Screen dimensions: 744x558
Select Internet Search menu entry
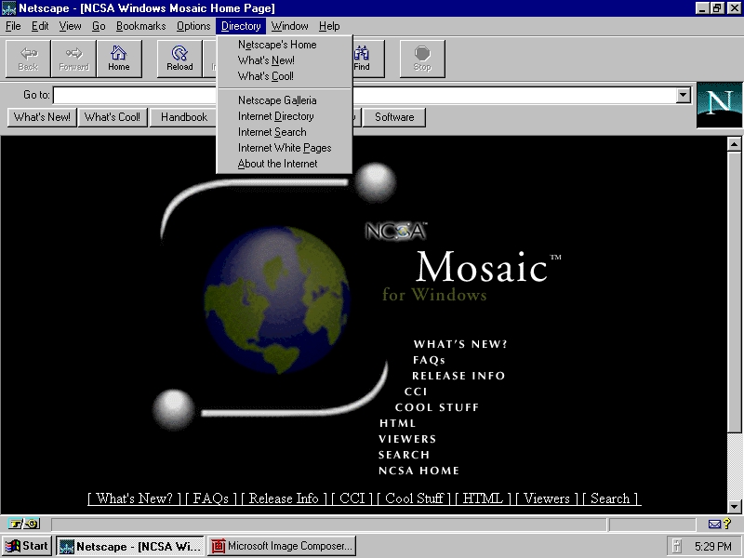285,132
